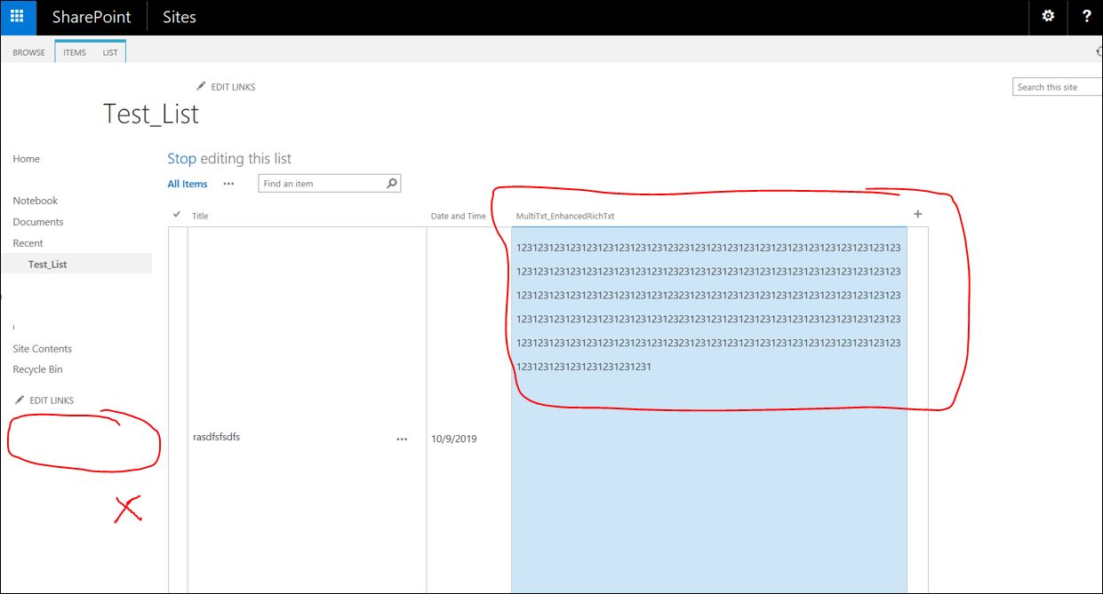Open Notebook from the left navigation
The image size is (1103, 594).
(36, 201)
